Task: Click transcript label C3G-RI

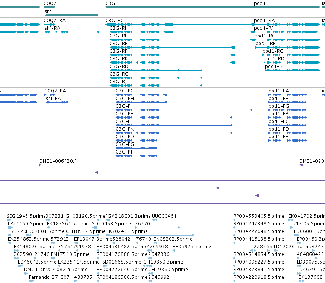Action: point(118,36)
